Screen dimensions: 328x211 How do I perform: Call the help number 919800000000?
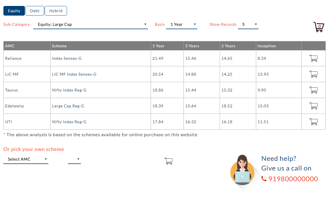pos(293,179)
